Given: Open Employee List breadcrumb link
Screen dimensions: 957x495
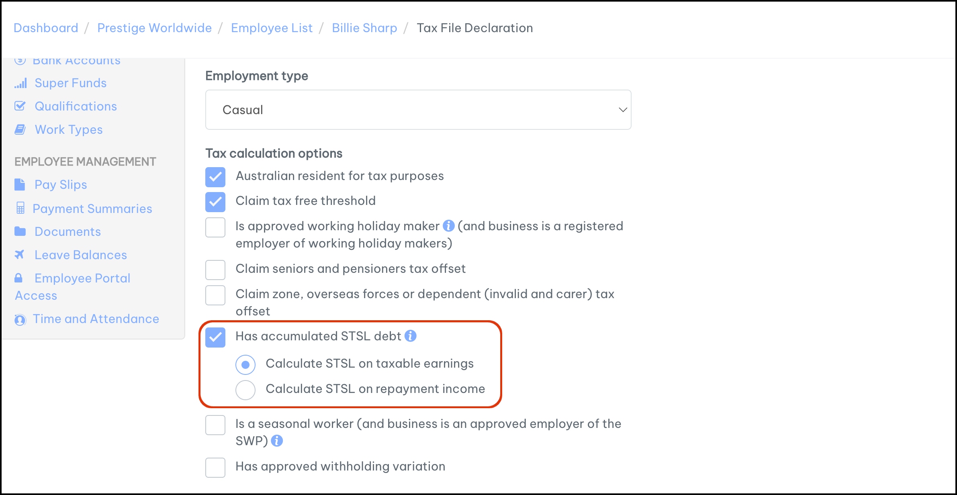Looking at the screenshot, I should [272, 28].
